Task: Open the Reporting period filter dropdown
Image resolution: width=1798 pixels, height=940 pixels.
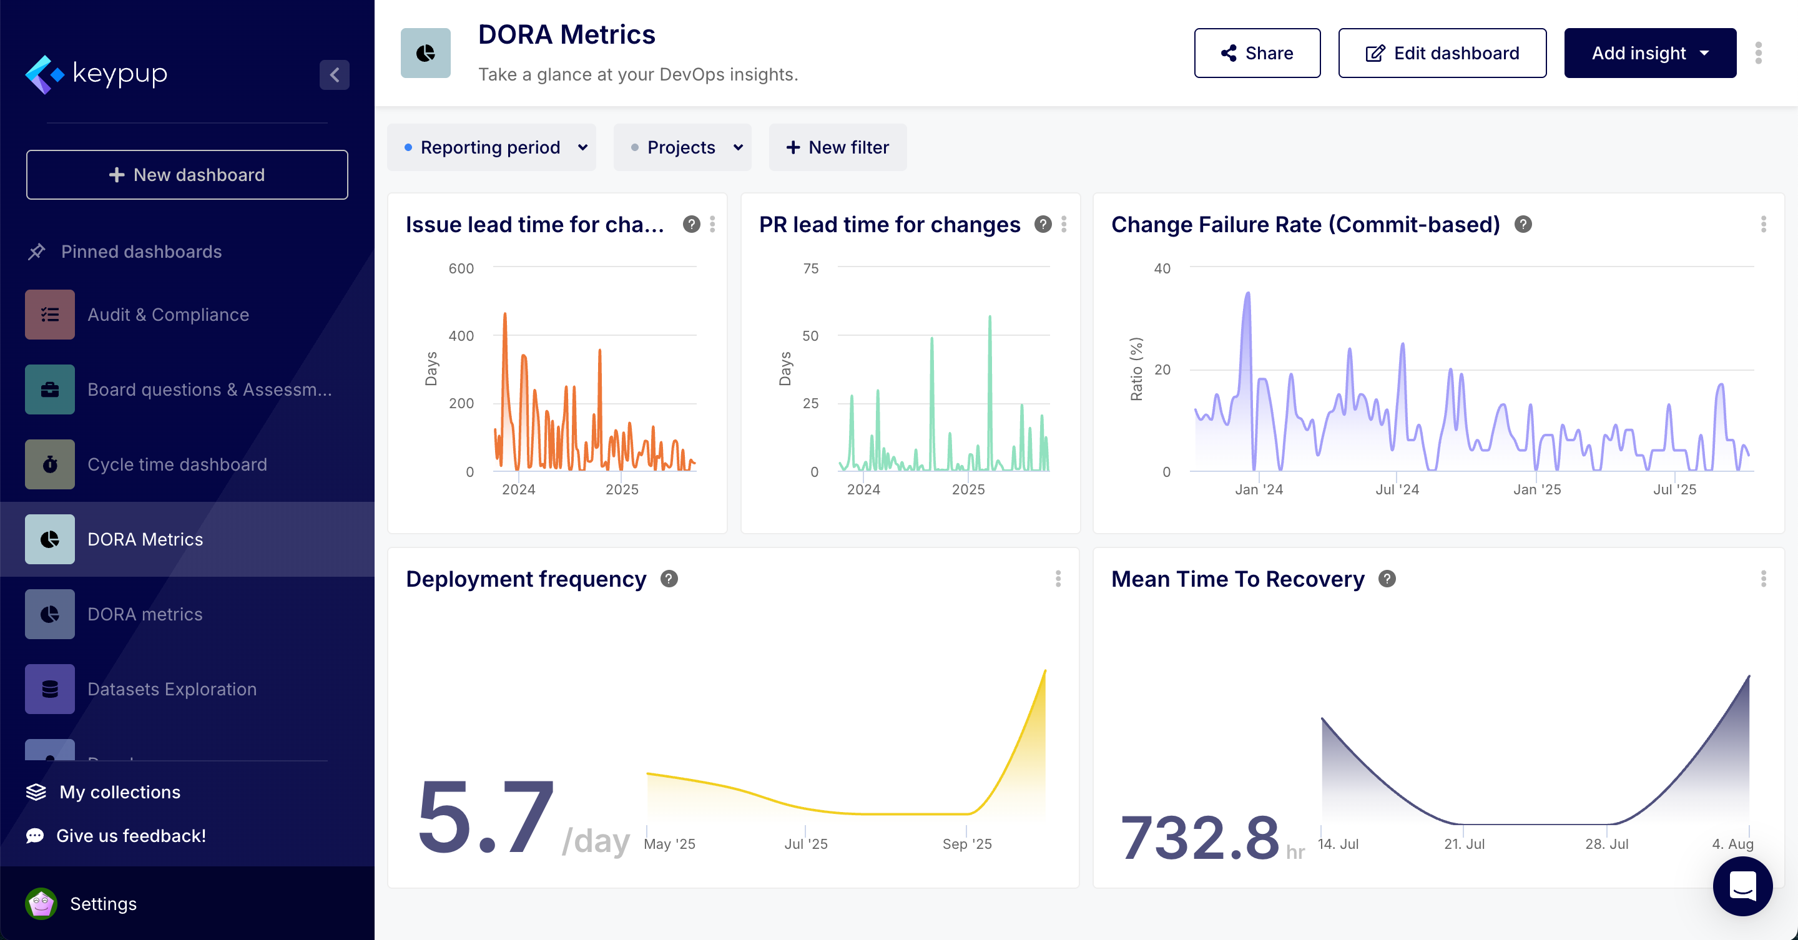Action: 491,147
